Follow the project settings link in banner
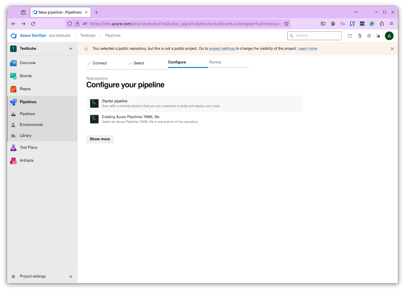 click(222, 49)
